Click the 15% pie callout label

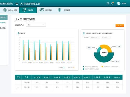[89, 48]
